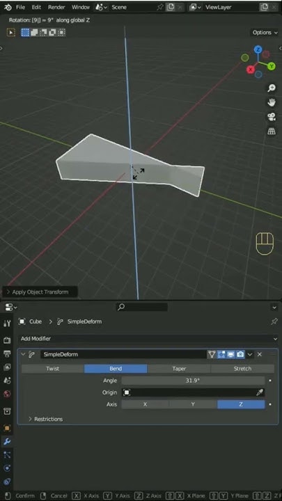This screenshot has height=501, width=282.
Task: Create a new scene copy
Action: click(x=171, y=7)
